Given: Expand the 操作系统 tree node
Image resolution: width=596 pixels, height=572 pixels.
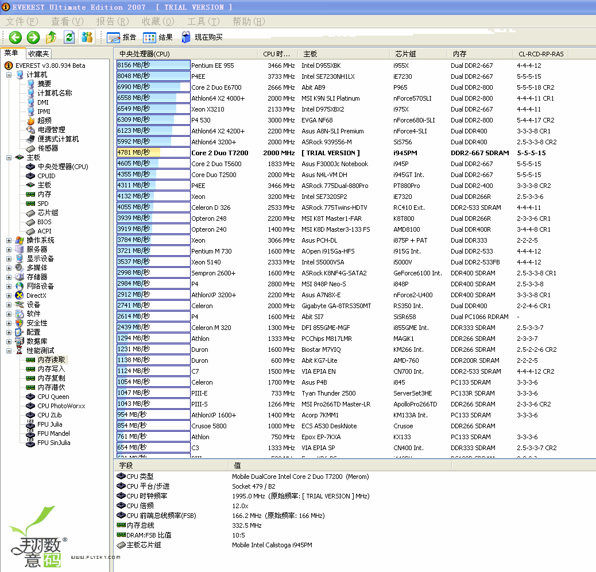Looking at the screenshot, I should click(x=9, y=240).
